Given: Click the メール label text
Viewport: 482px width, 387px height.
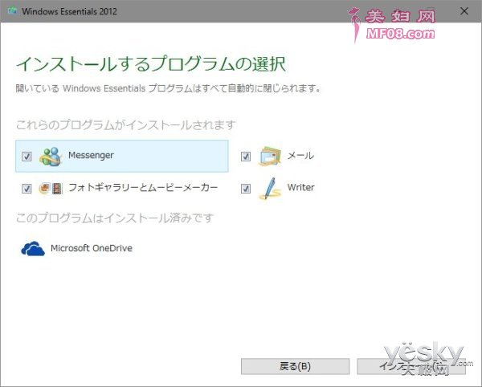Looking at the screenshot, I should pyautogui.click(x=300, y=156).
